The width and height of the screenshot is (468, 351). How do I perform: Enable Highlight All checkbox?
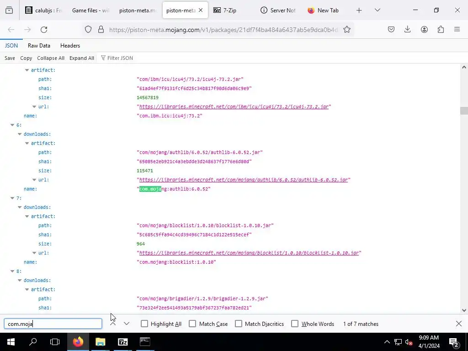click(144, 324)
